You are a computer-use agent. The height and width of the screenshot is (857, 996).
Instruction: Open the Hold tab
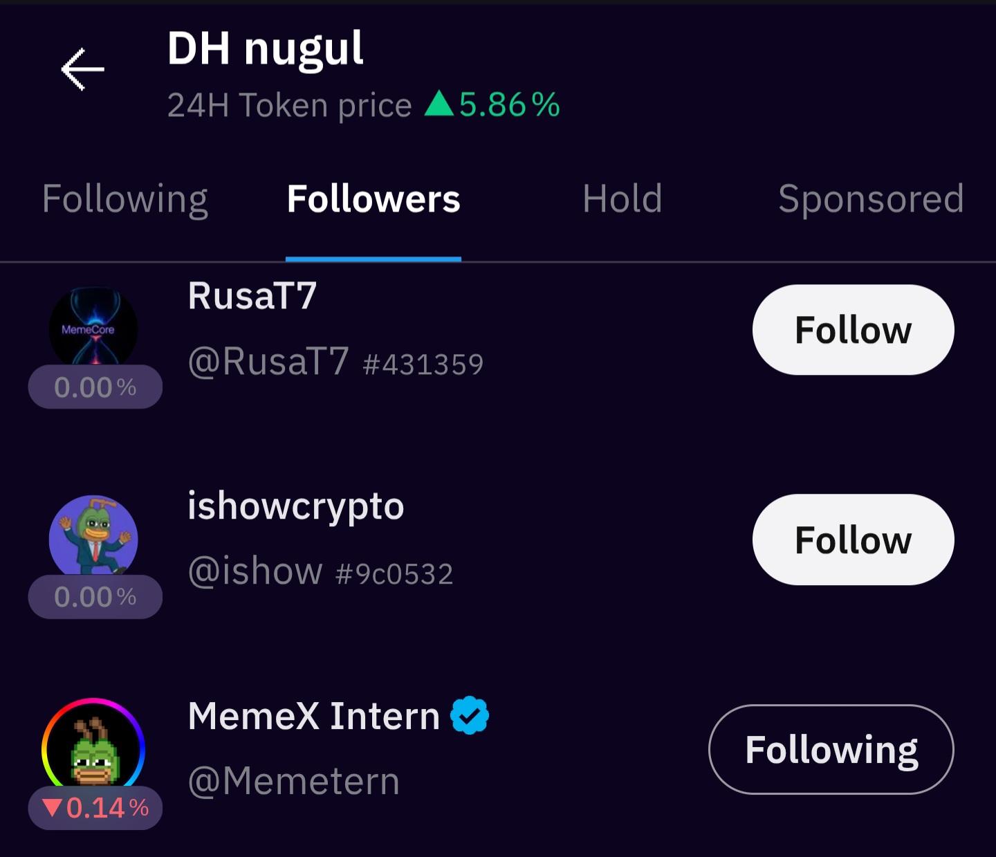622,199
